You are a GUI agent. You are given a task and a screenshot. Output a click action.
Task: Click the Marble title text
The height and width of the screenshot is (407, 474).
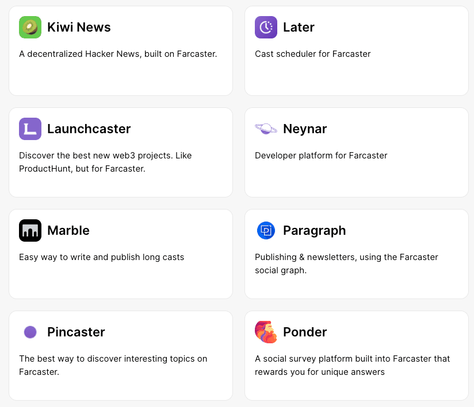68,231
